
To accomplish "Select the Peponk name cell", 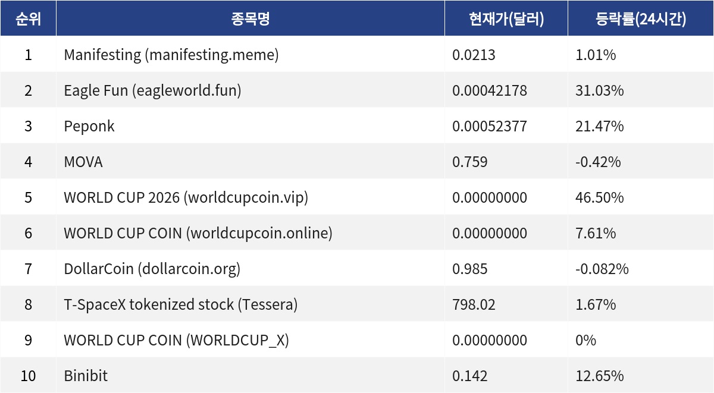I will [250, 126].
